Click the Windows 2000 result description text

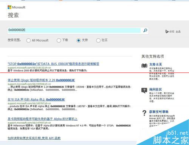(47, 70)
